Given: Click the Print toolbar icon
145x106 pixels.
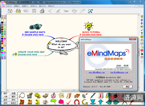Looking at the screenshot, I should [x=42, y=11].
